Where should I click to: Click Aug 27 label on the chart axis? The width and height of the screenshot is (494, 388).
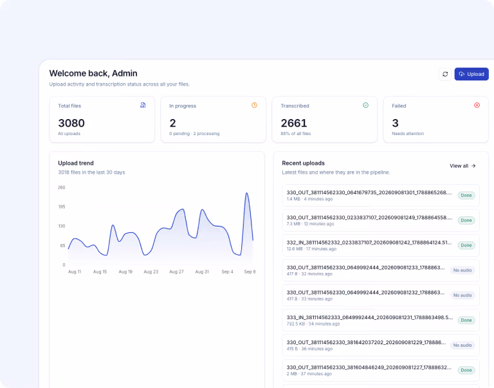(x=176, y=272)
